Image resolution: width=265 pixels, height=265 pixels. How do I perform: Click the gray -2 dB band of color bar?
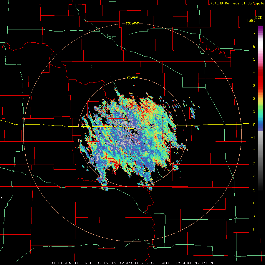pos(260,151)
